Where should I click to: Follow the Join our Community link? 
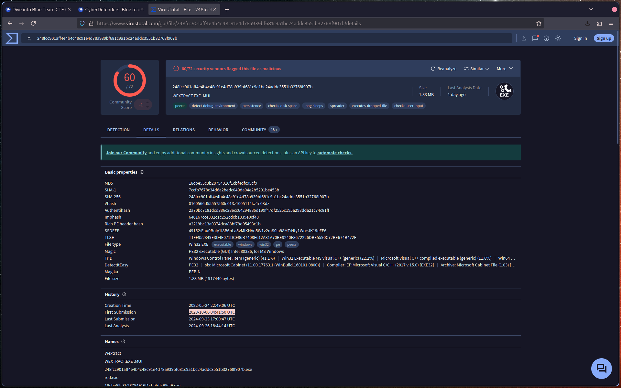coord(126,153)
